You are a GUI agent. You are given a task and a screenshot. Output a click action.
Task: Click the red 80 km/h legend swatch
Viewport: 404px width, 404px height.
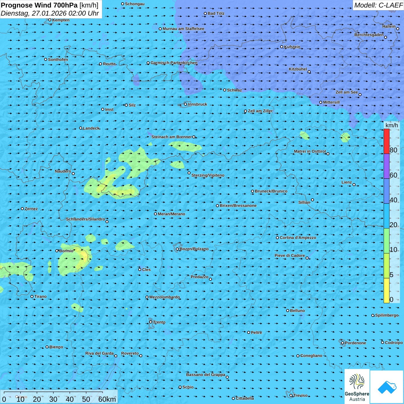386,141
